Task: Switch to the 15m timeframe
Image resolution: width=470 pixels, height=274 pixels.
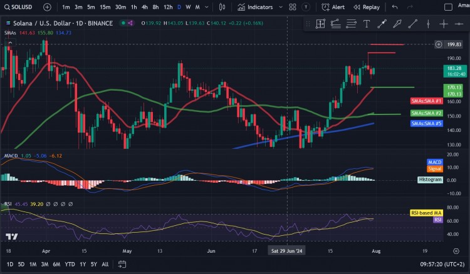Action: pyautogui.click(x=105, y=7)
